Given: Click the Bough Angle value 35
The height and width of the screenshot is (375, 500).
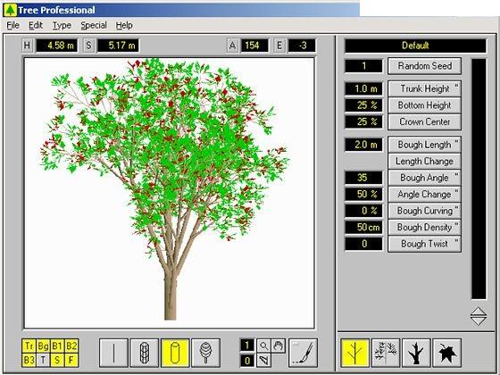Looking at the screenshot, I should pyautogui.click(x=363, y=178).
